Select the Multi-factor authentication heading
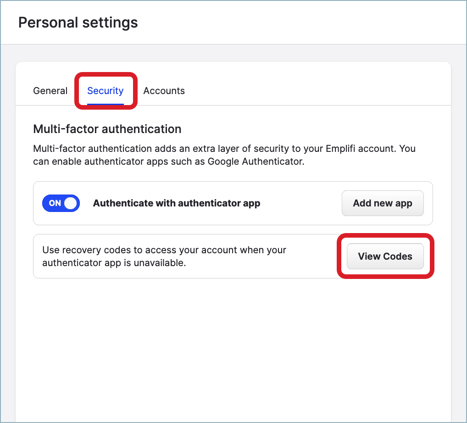The height and width of the screenshot is (423, 467). 106,129
